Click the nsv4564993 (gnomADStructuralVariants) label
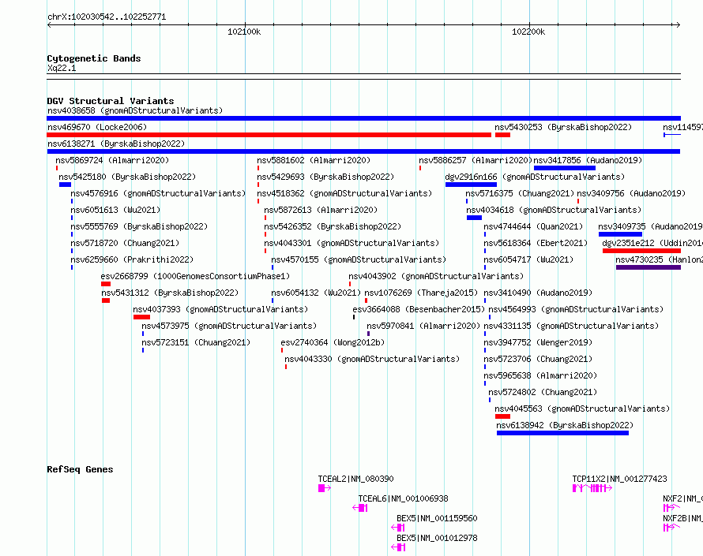The image size is (703, 556). coord(576,309)
